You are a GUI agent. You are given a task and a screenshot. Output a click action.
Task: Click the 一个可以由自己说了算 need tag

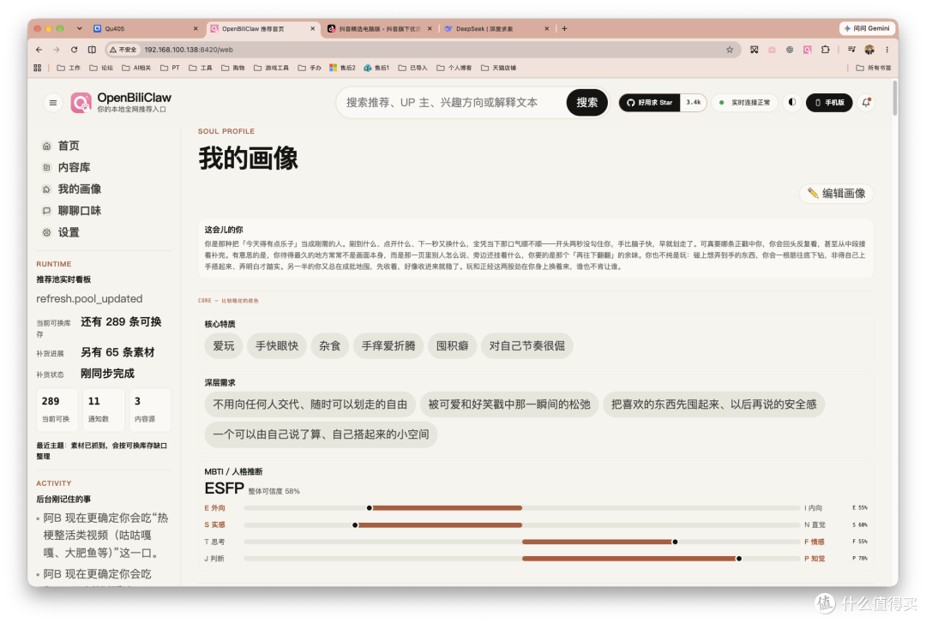(x=321, y=434)
